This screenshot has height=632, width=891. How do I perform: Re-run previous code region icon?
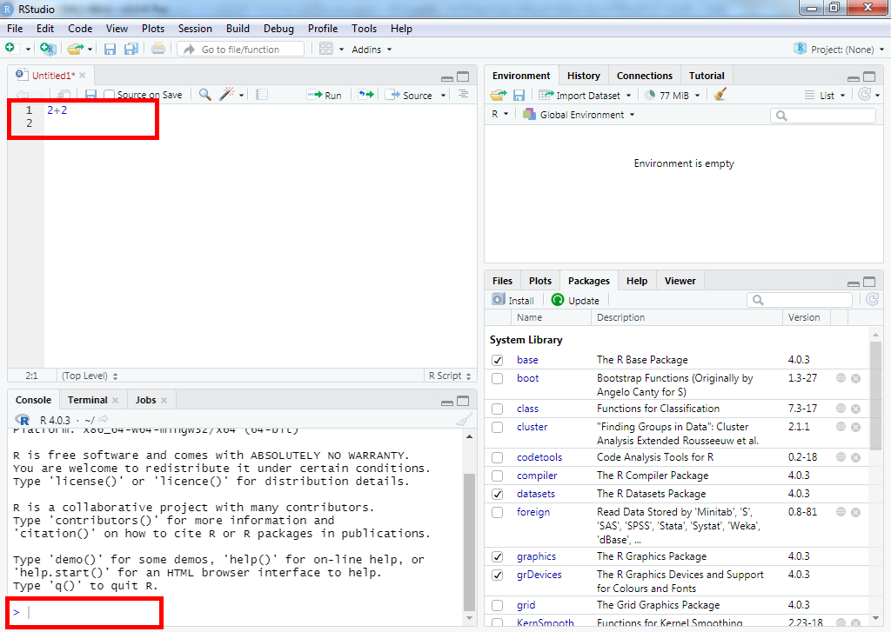tap(365, 95)
